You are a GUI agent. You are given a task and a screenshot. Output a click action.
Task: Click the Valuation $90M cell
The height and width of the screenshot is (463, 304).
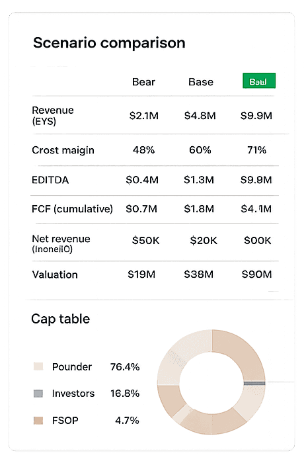click(256, 274)
